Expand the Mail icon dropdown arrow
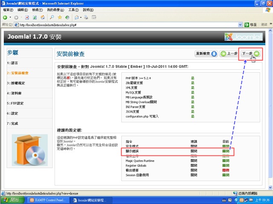This screenshot has width=273, height=204. (x=81, y=17)
